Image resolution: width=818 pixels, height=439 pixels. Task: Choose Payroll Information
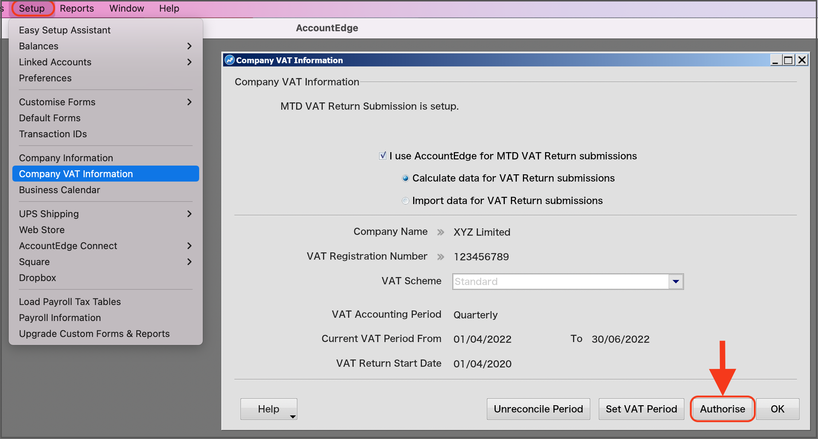(x=106, y=318)
